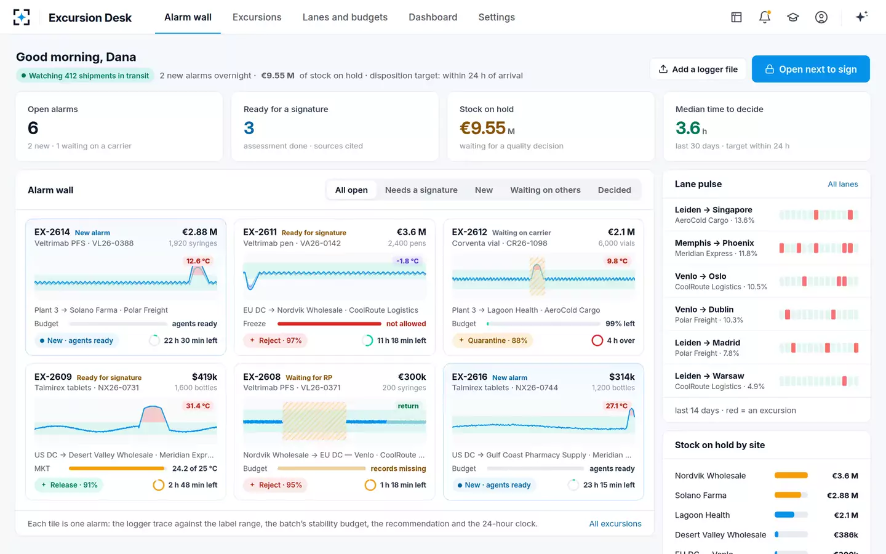The image size is (886, 554).
Task: Click the sparkle assistant icon
Action: 861,17
